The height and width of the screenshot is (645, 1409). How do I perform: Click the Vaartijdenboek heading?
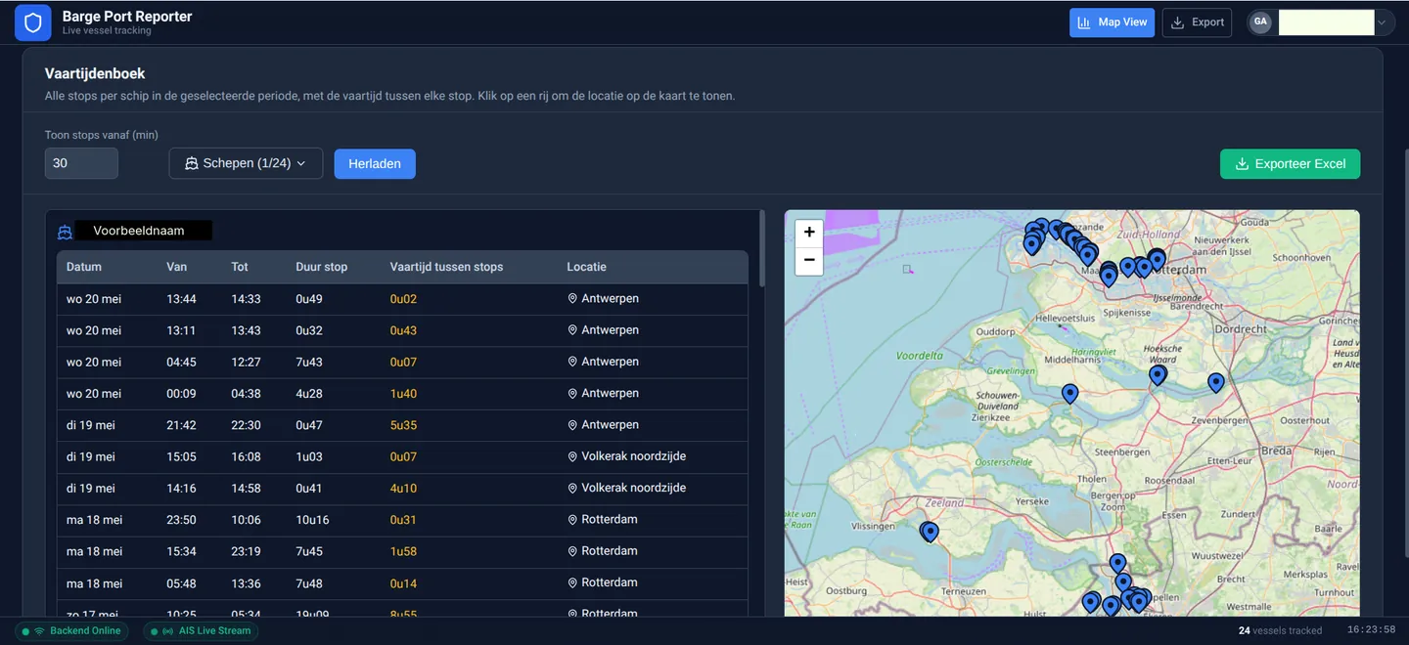[95, 73]
